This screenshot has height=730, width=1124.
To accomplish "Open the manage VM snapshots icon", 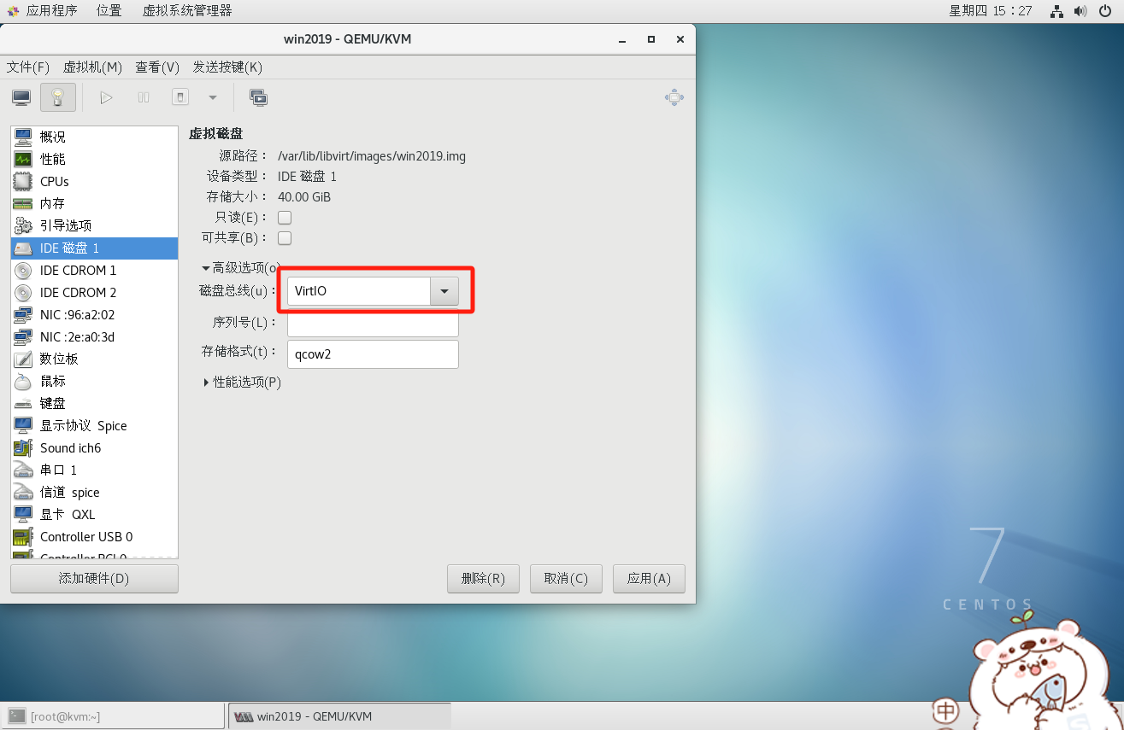I will [x=258, y=97].
